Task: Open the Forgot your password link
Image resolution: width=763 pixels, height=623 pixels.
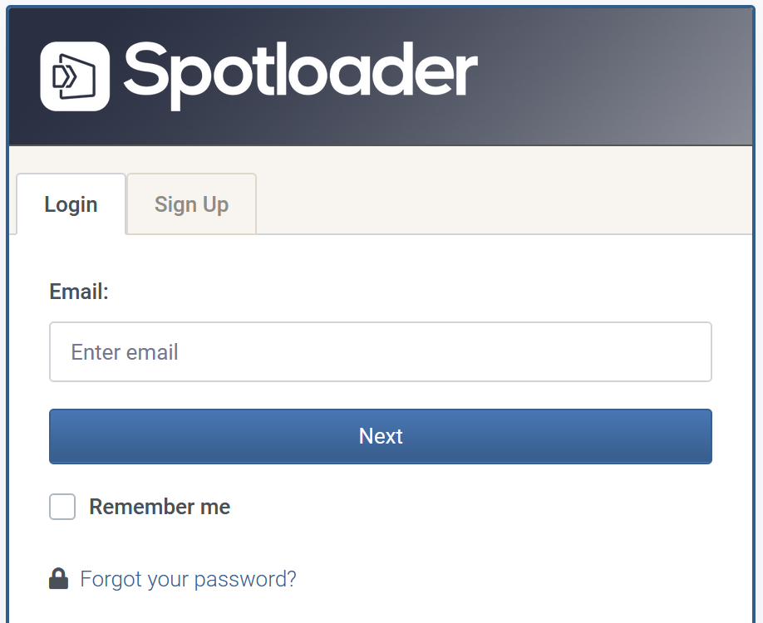Action: click(x=188, y=579)
